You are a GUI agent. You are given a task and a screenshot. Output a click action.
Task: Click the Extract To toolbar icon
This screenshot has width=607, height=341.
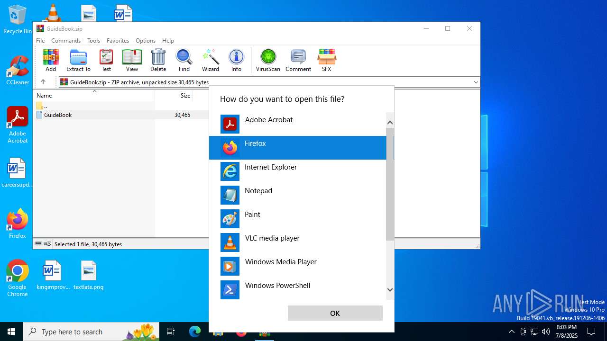tap(78, 60)
